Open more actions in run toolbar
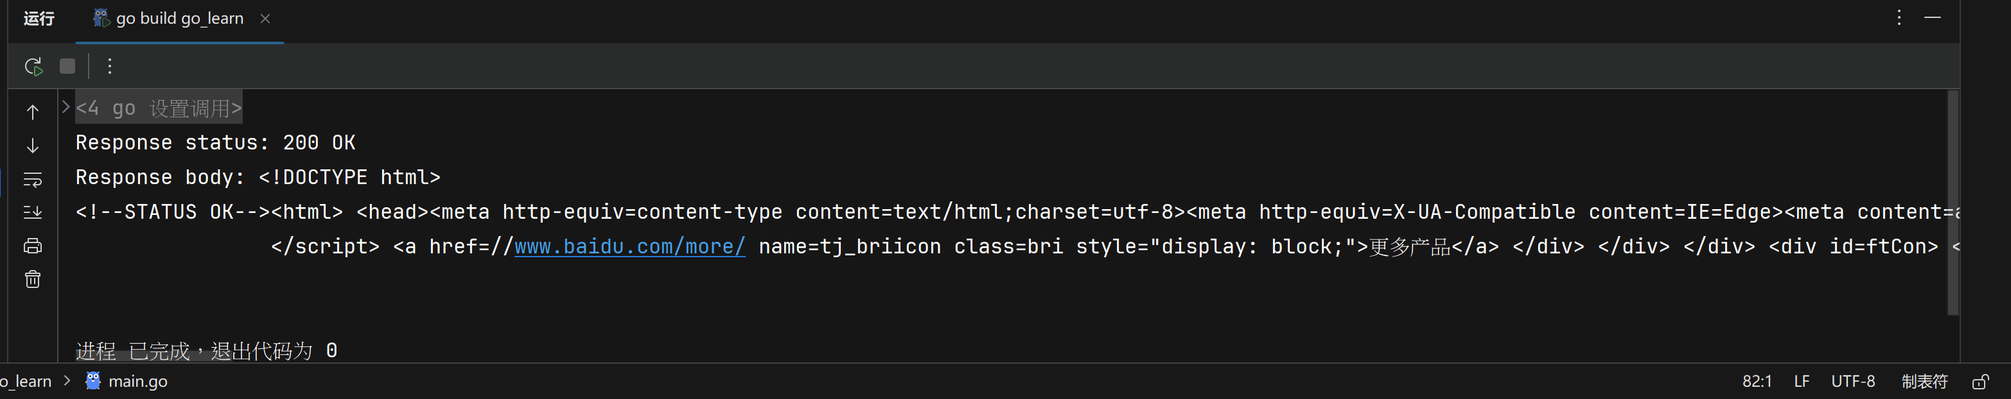 click(x=110, y=67)
